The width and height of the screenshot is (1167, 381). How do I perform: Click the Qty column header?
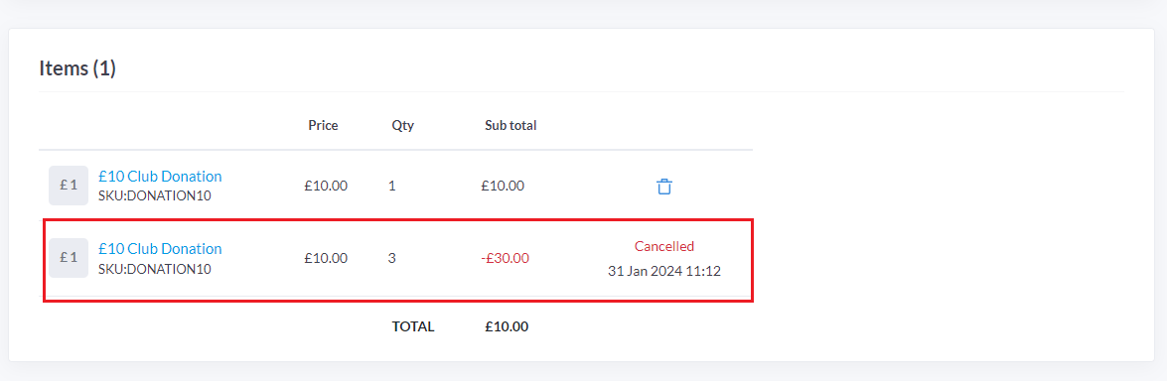pos(402,125)
